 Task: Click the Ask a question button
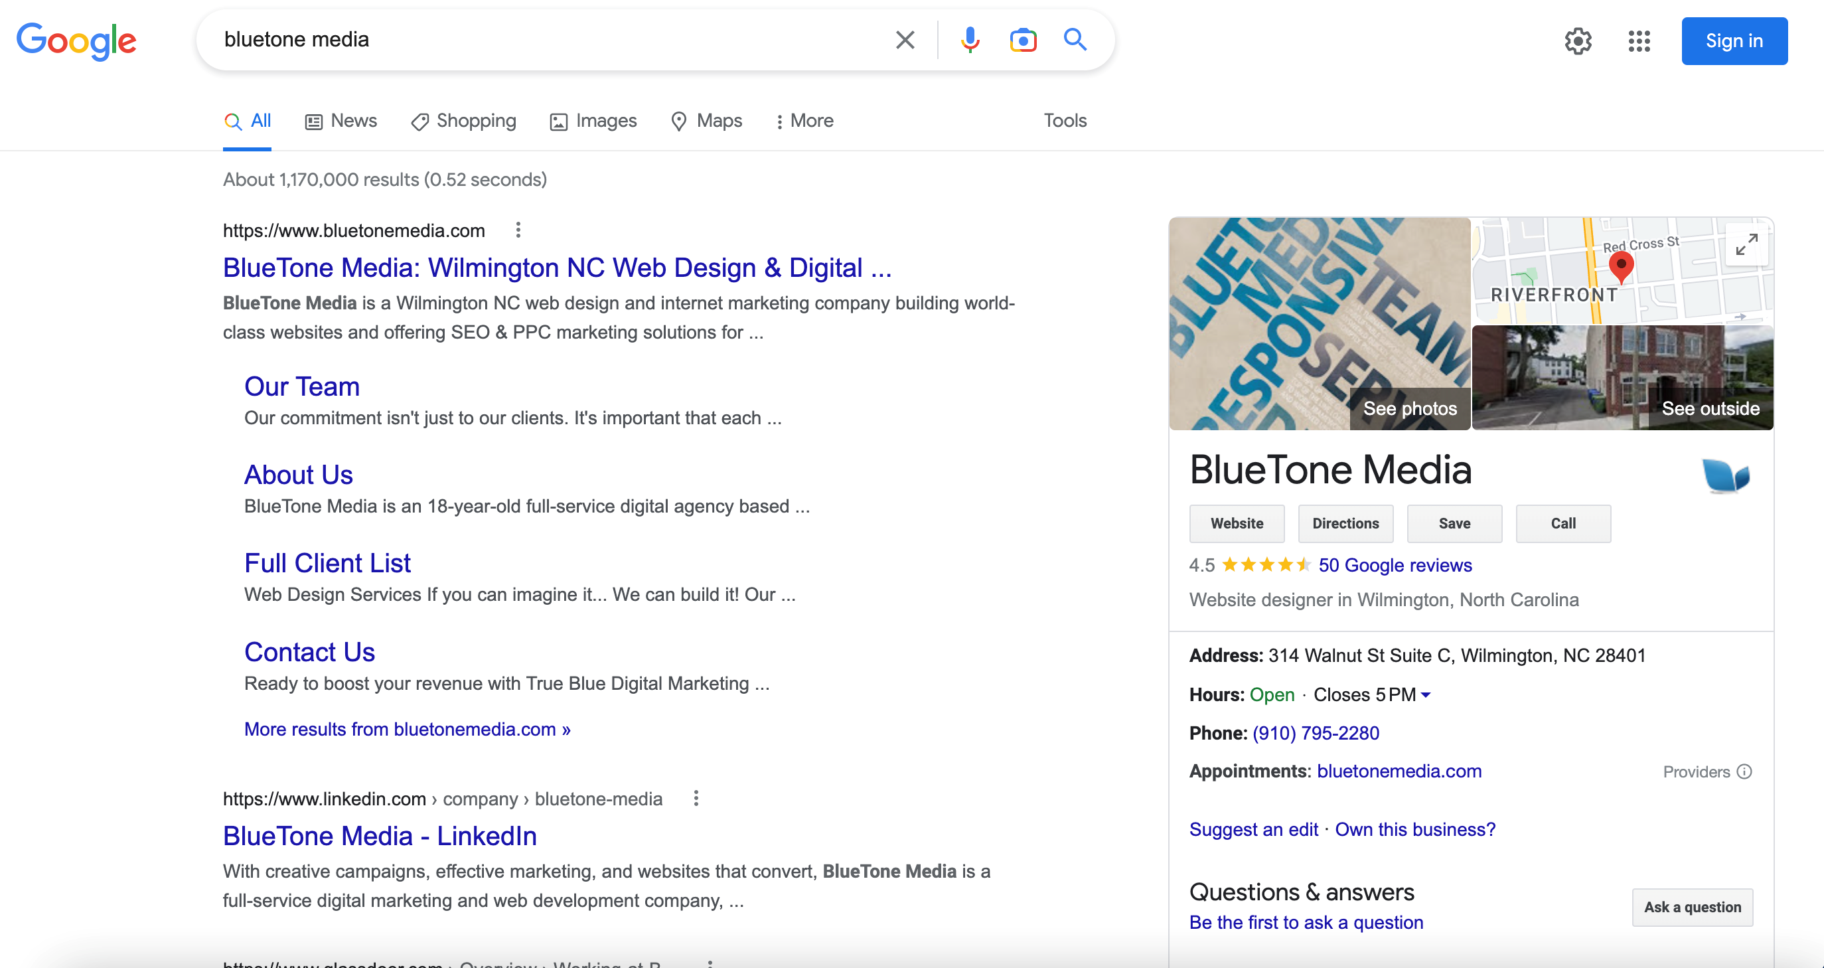click(1693, 907)
